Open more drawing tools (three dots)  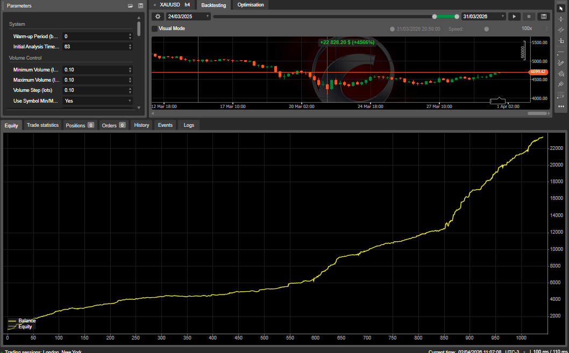(x=561, y=106)
